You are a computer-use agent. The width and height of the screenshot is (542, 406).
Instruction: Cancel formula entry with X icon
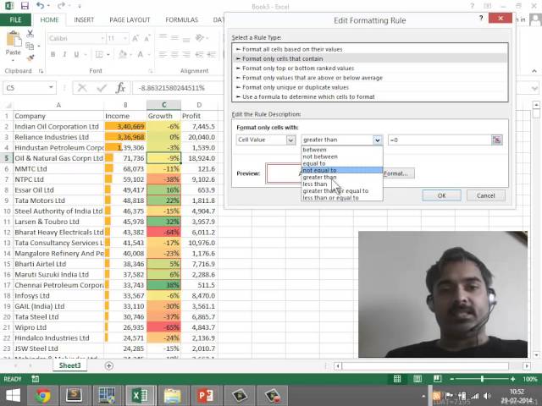pyautogui.click(x=82, y=88)
